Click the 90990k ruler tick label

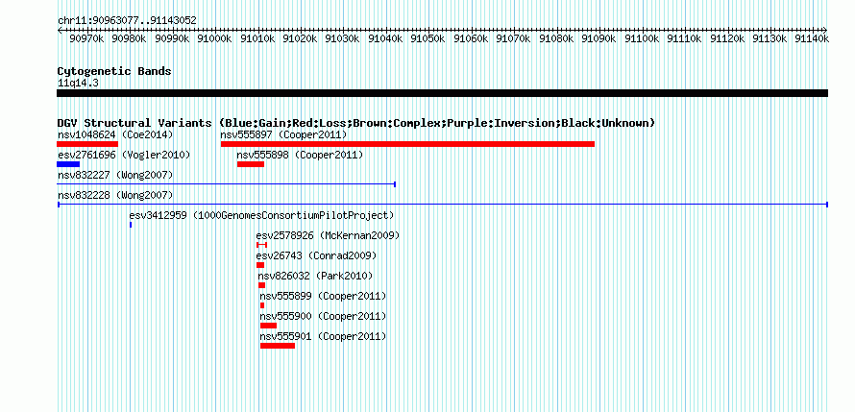point(172,38)
